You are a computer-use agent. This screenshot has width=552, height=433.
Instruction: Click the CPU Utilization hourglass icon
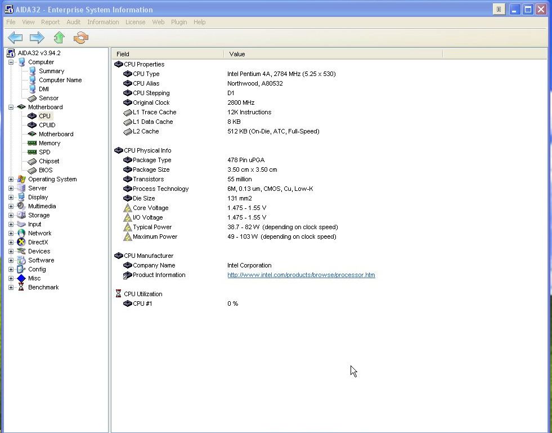[118, 293]
